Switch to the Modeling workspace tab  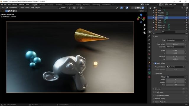tap(42, 5)
